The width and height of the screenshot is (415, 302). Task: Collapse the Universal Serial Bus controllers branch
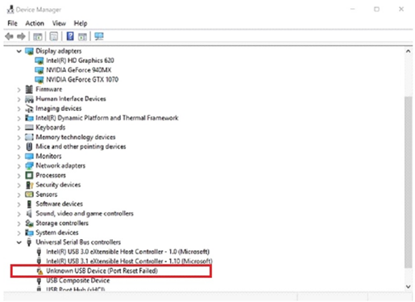click(x=19, y=242)
